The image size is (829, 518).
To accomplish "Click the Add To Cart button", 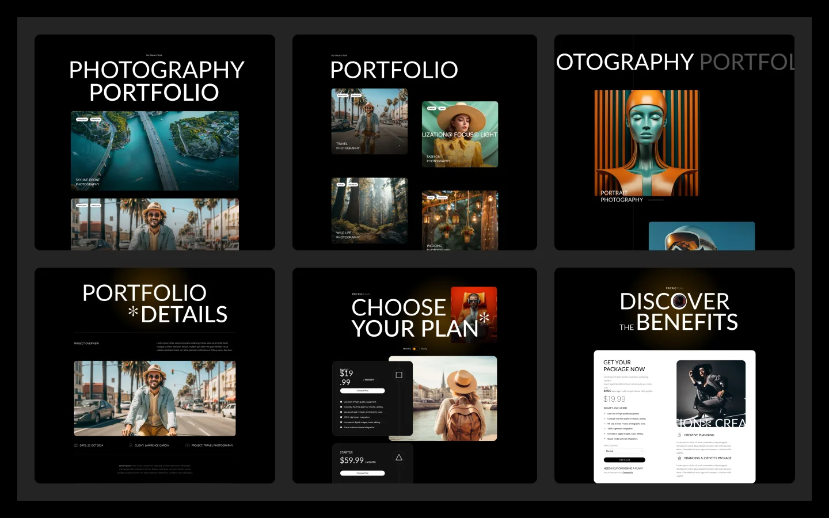I will click(625, 460).
